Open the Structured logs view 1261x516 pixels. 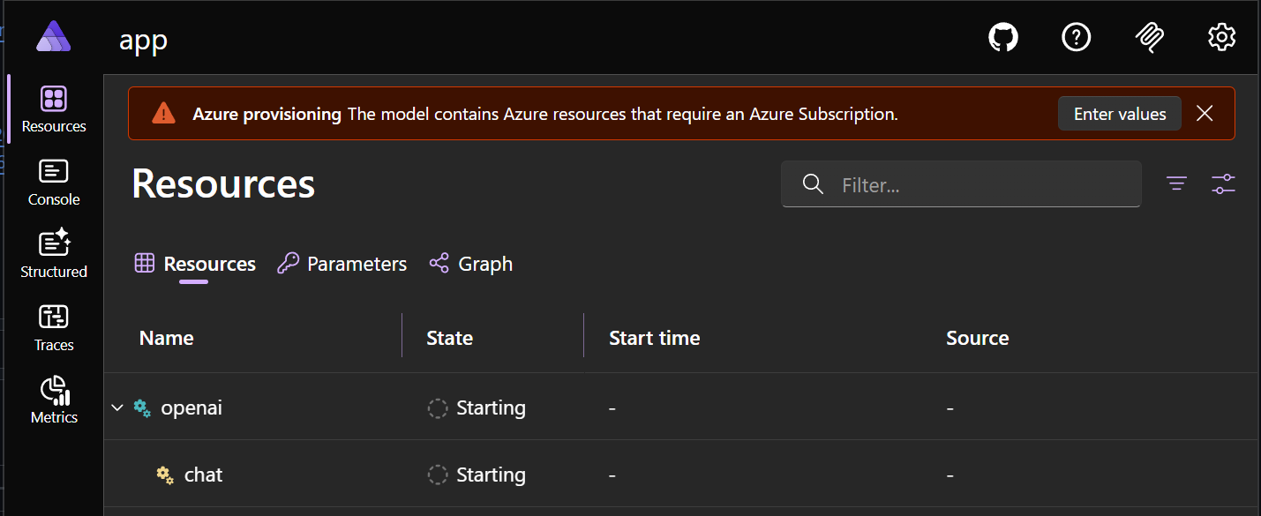pos(53,255)
